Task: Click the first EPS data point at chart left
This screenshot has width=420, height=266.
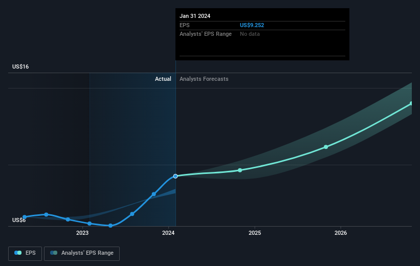Action: [25, 217]
